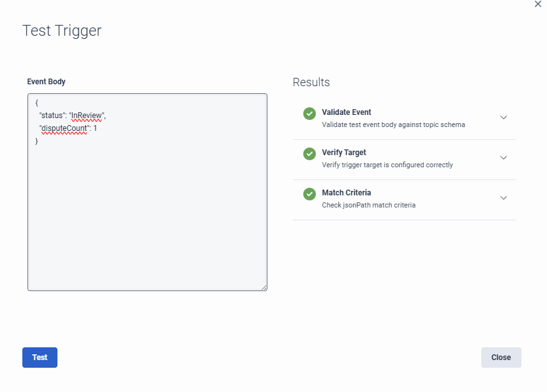This screenshot has height=392, width=547.
Task: Run the trigger with the Test button
Action: pyautogui.click(x=40, y=358)
